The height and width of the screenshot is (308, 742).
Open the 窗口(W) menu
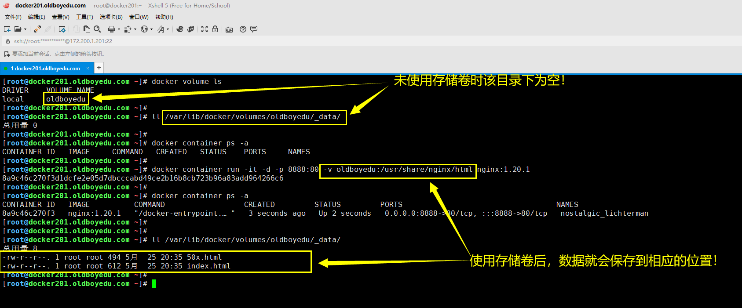coord(139,17)
